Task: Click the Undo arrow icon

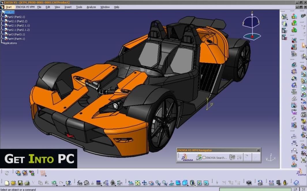Action: click(x=54, y=183)
